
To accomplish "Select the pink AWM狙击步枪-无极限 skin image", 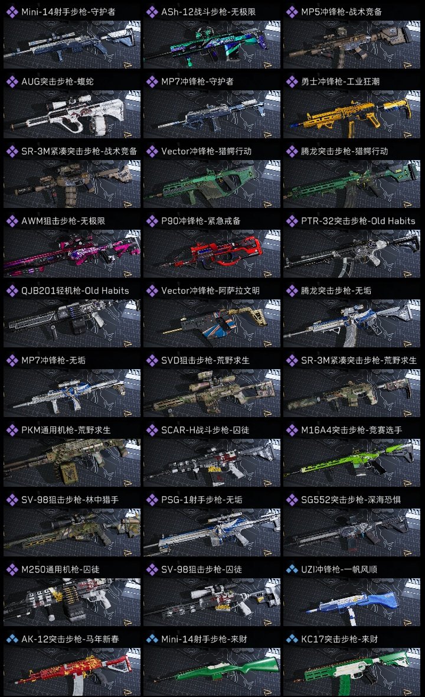I will point(72,253).
